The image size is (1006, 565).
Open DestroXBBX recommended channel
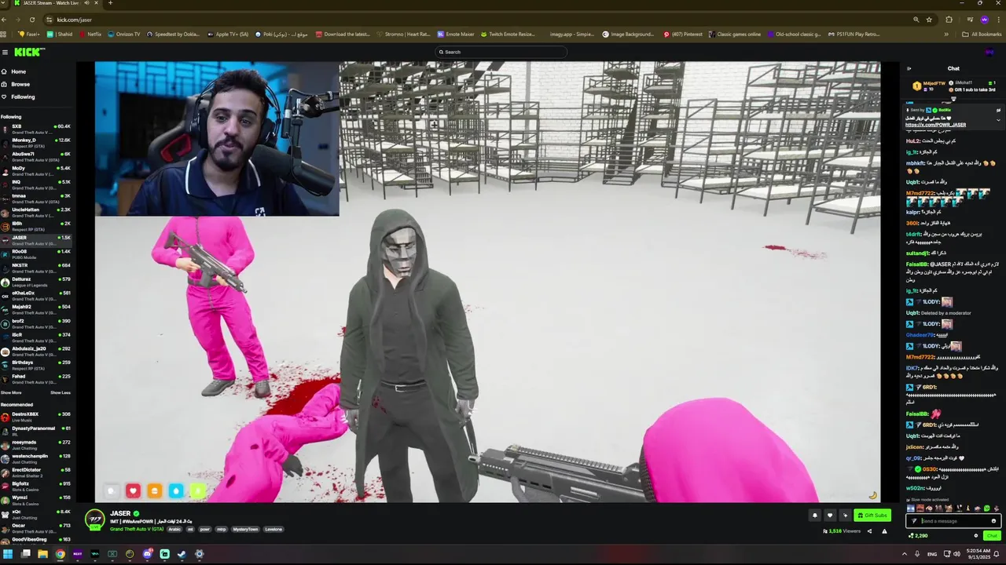pyautogui.click(x=37, y=416)
